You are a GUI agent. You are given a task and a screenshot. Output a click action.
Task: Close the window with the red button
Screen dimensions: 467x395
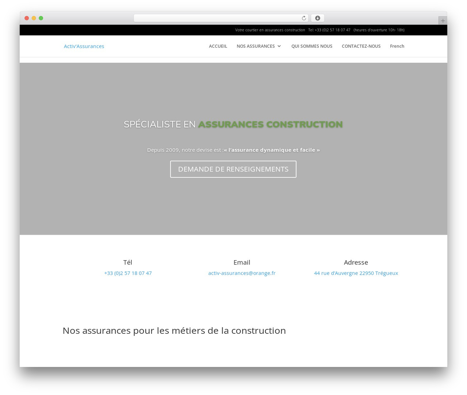point(27,18)
